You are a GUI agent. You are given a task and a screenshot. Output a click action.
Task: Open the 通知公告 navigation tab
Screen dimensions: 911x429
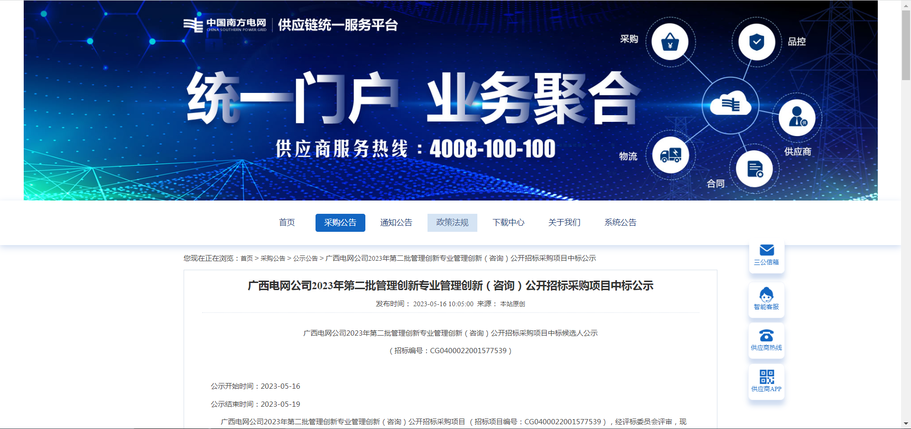coord(396,222)
